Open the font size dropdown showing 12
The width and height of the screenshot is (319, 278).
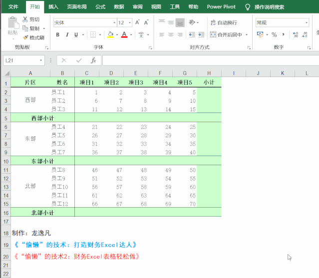click(130, 22)
